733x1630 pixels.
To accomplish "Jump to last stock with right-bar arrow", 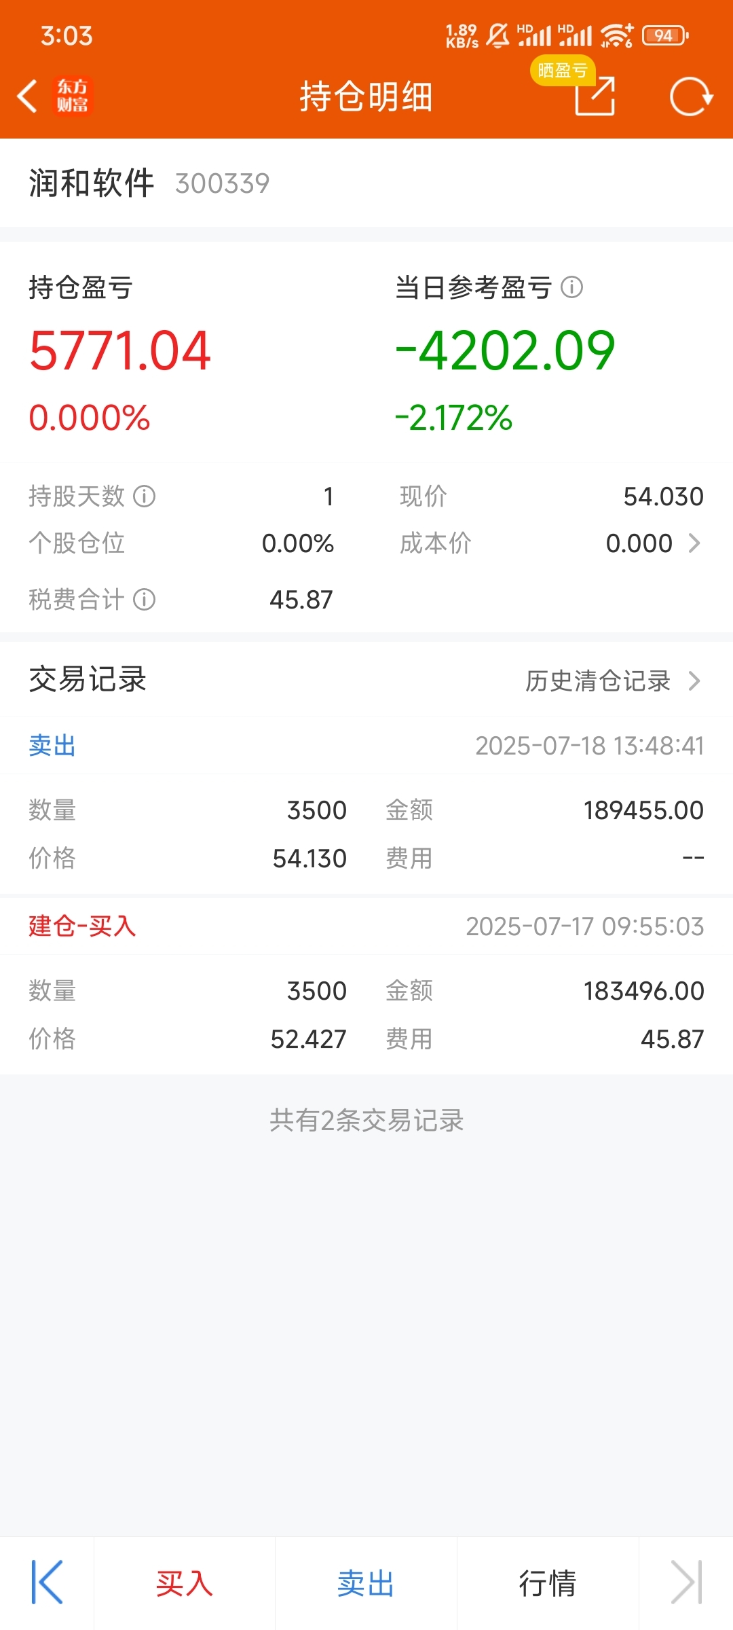I will (686, 1582).
